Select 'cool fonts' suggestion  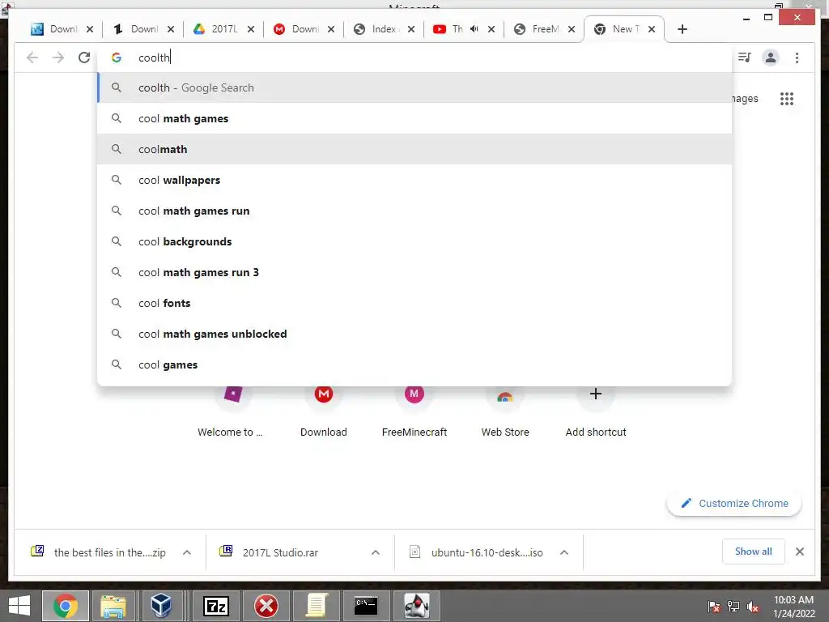click(x=414, y=303)
